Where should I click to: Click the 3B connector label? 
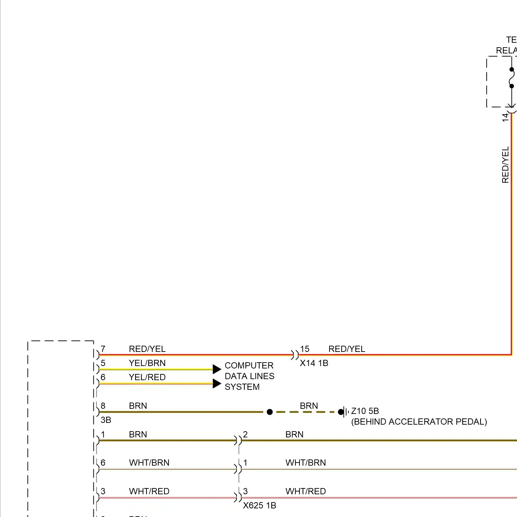pyautogui.click(x=106, y=420)
